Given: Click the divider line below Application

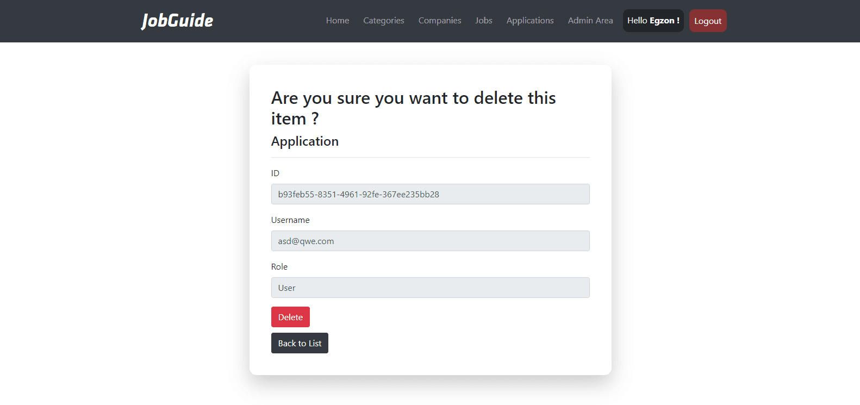Looking at the screenshot, I should point(430,158).
